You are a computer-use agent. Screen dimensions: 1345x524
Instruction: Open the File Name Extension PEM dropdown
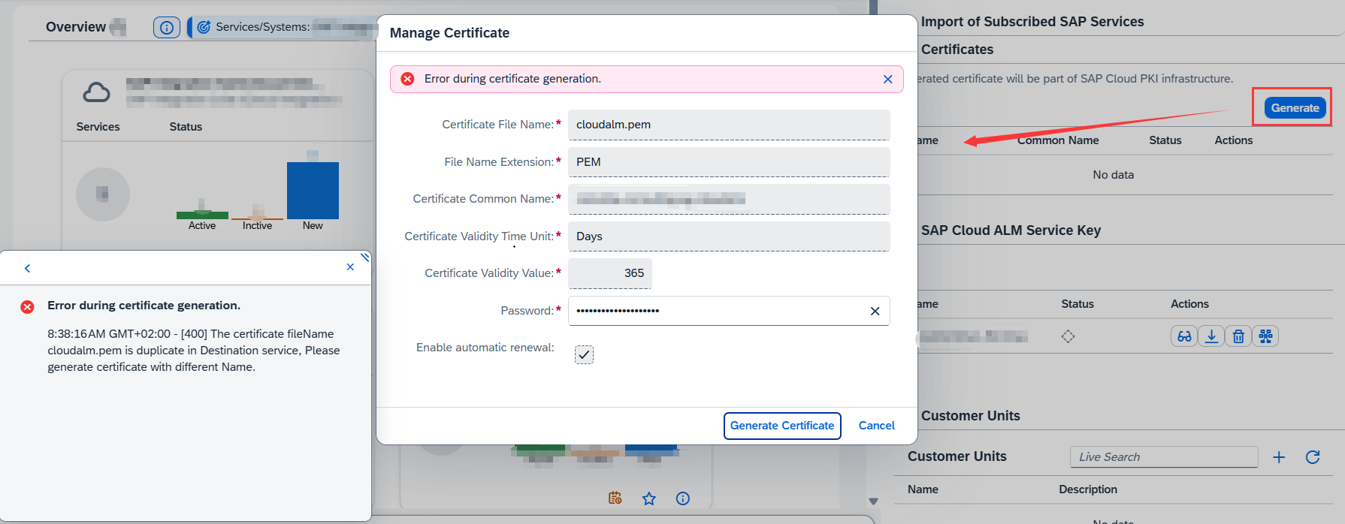pyautogui.click(x=729, y=162)
